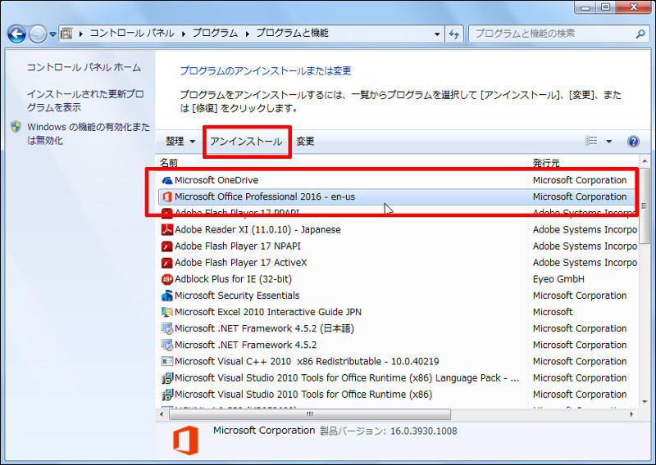656x465 pixels.
Task: Select the Visual C++ 2010 Redistributable icon
Action: pos(167,361)
